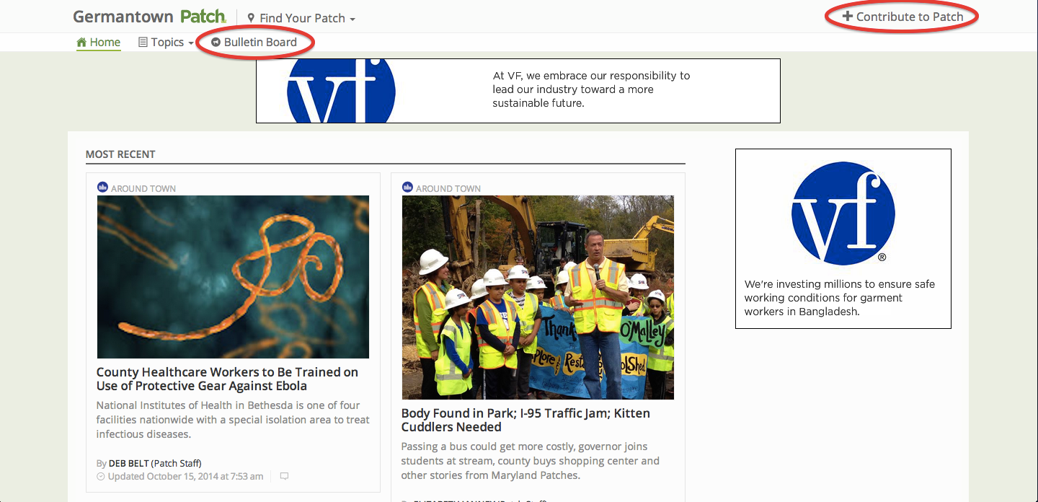
Task: Click the Germantown Patch logo
Action: pyautogui.click(x=149, y=17)
